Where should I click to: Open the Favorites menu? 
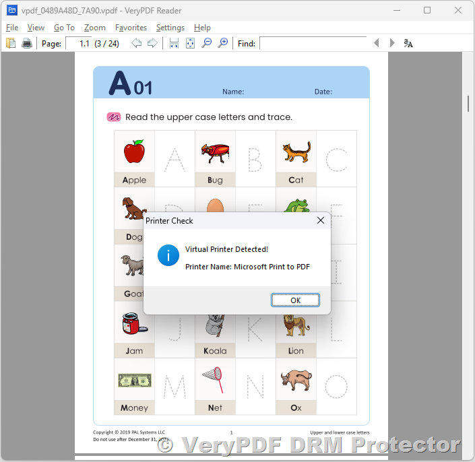pyautogui.click(x=131, y=28)
